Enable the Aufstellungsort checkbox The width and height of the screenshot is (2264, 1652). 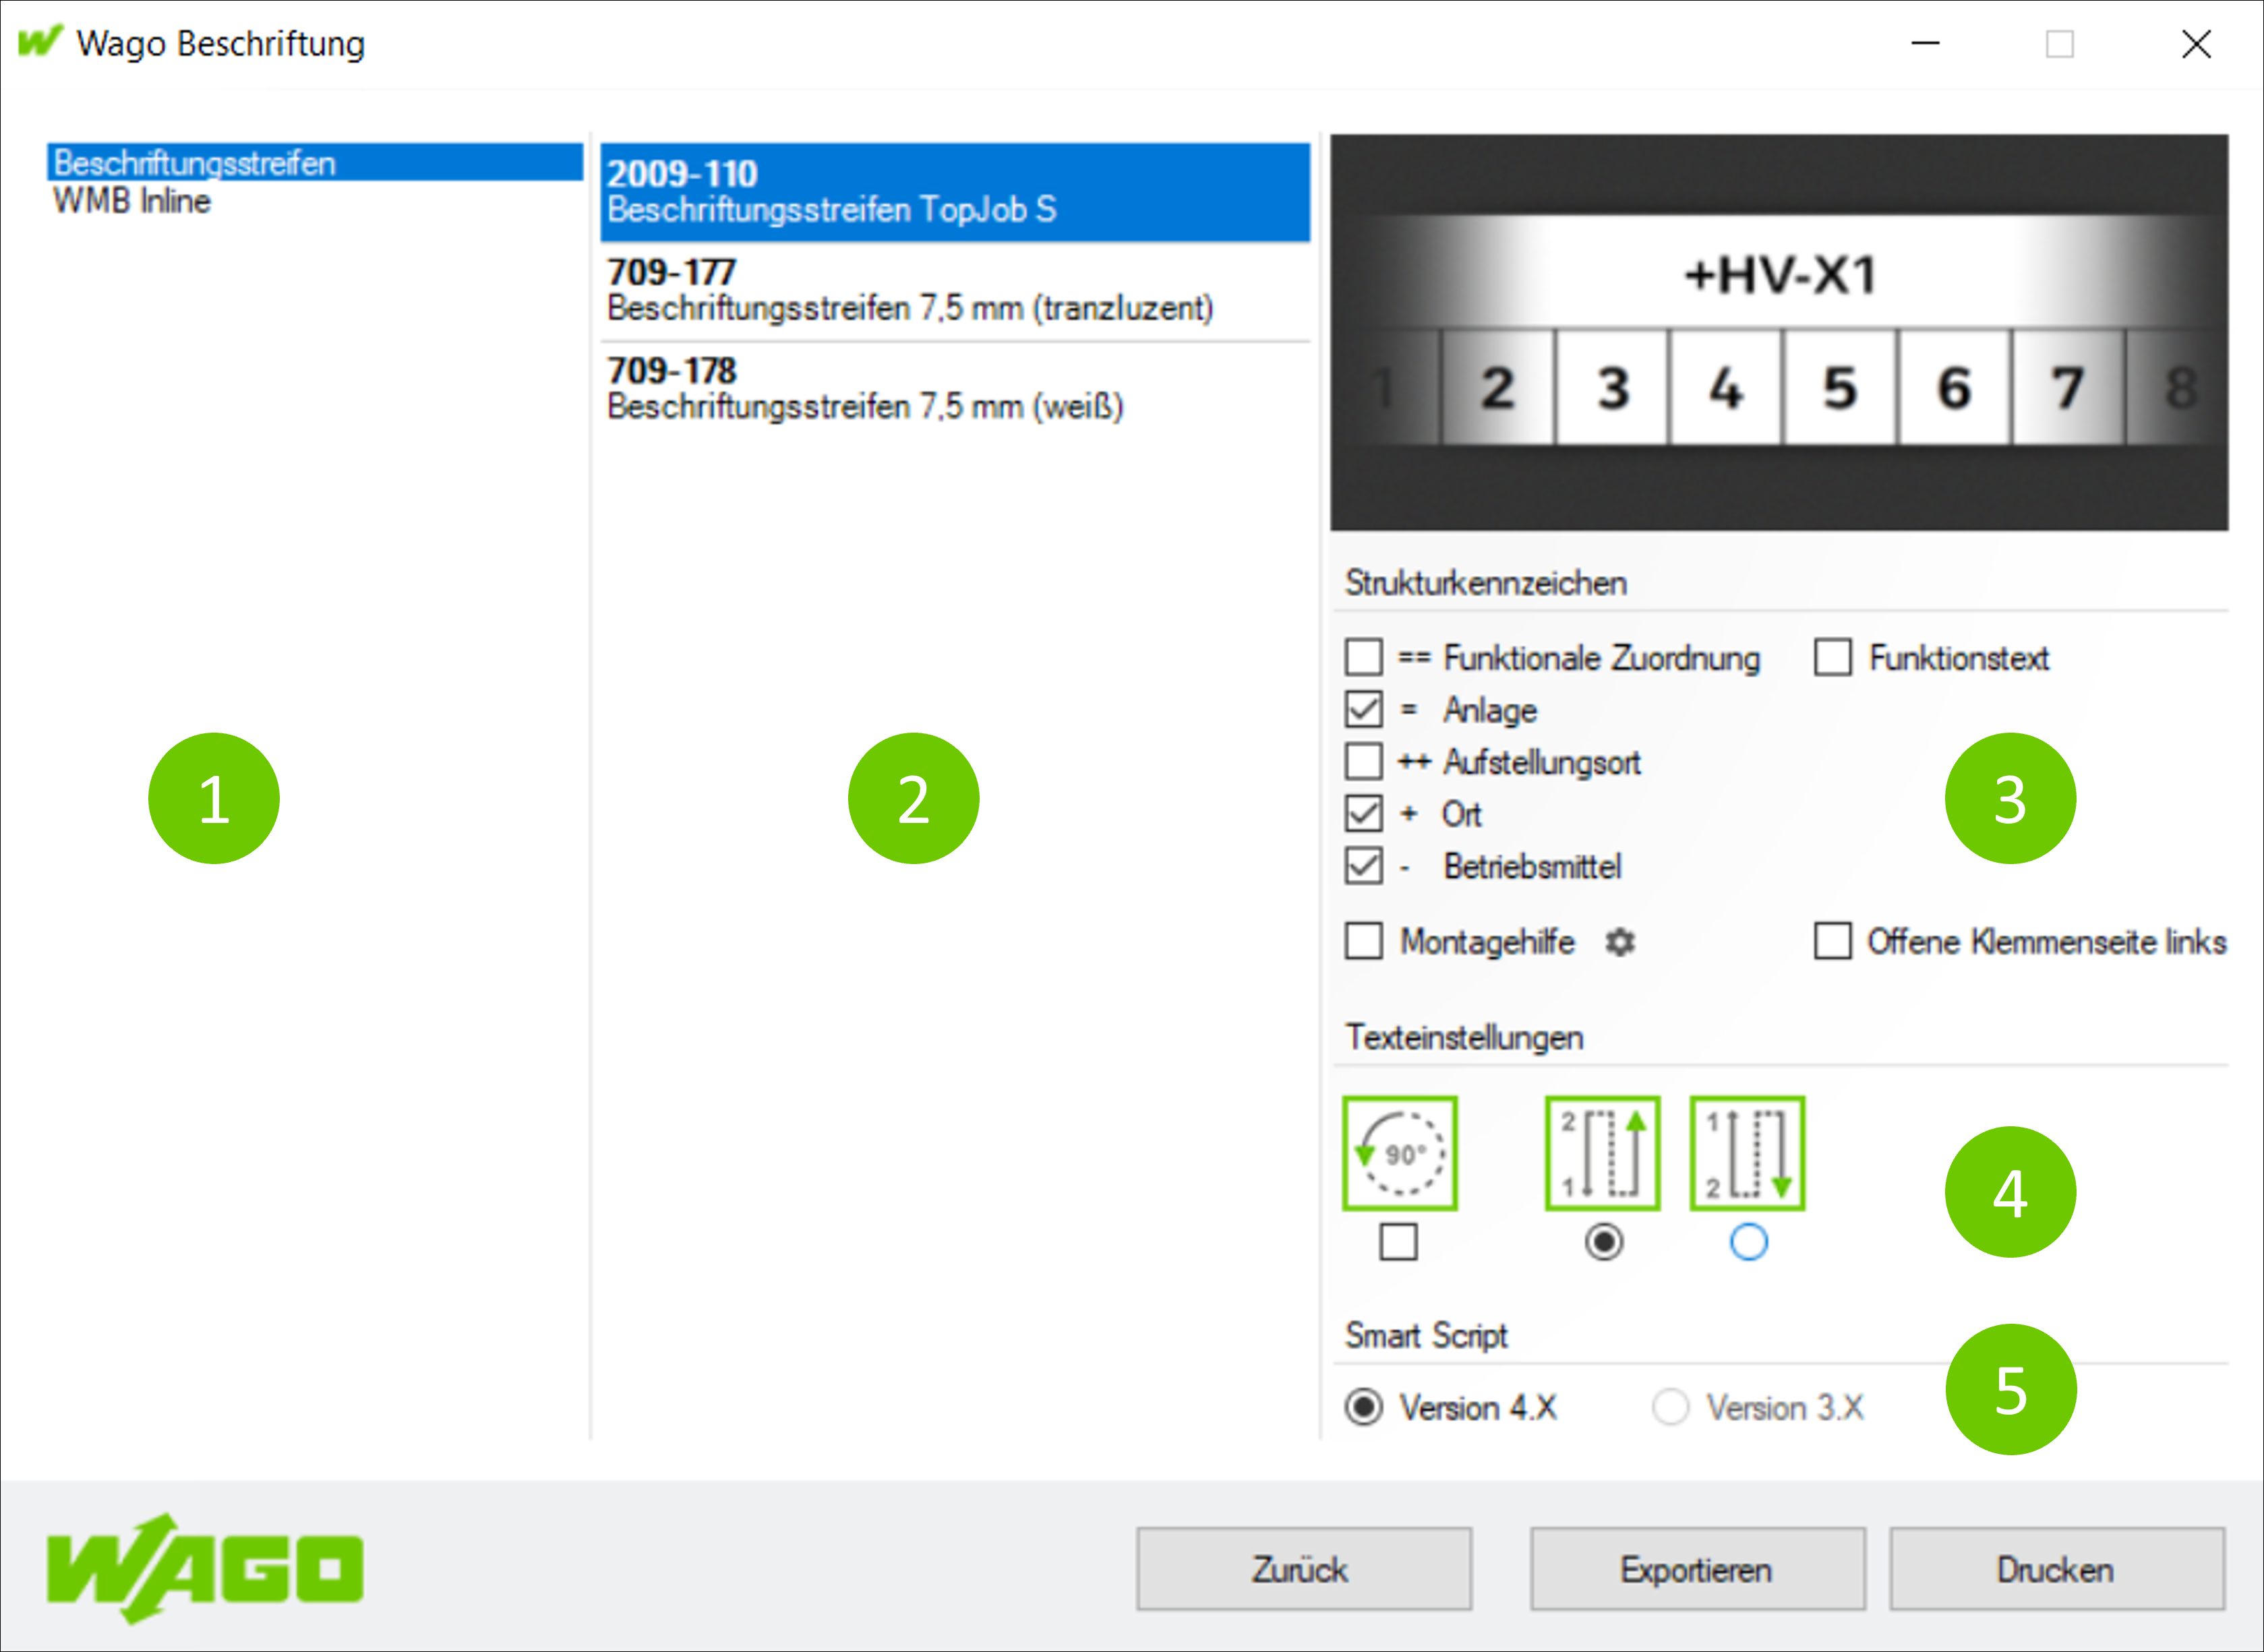coord(1364,762)
